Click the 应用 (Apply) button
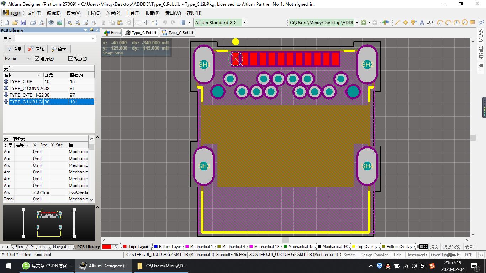The height and width of the screenshot is (273, 486). click(14, 49)
